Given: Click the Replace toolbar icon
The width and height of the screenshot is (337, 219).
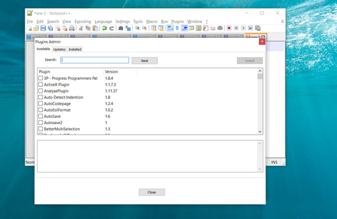Looking at the screenshot, I should point(128,28).
